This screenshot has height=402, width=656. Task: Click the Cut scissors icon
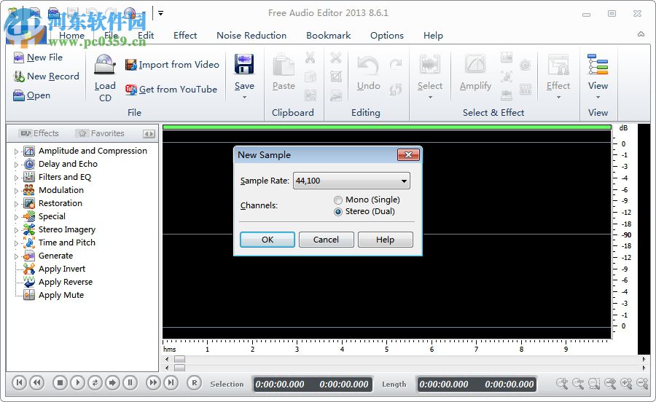(310, 58)
